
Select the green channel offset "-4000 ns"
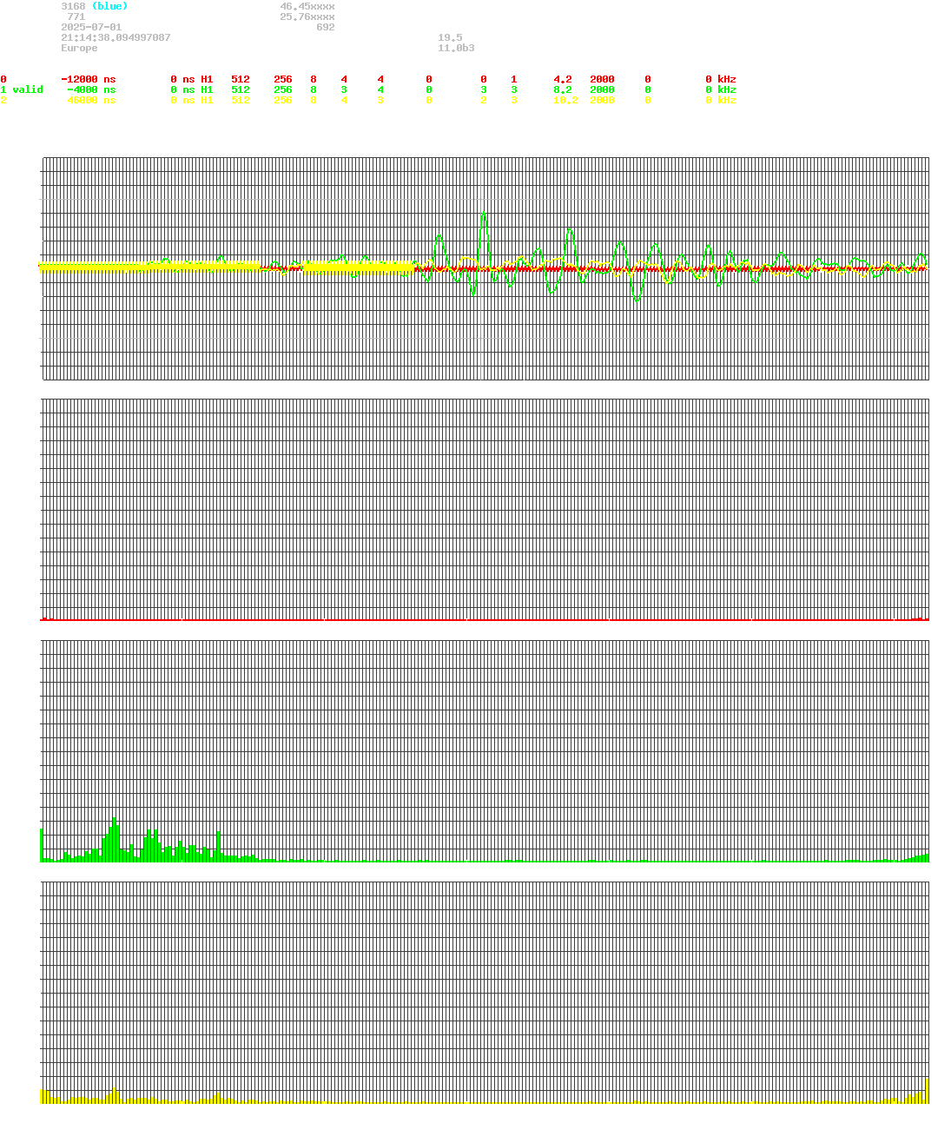coord(91,90)
